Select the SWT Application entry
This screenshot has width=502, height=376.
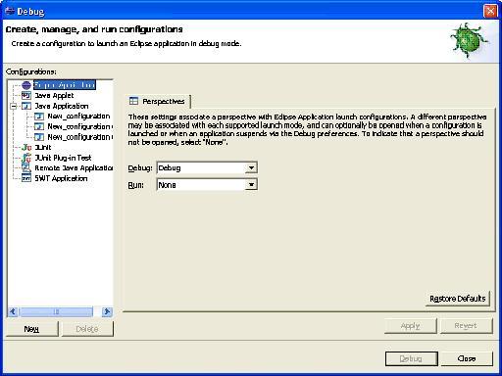(61, 178)
